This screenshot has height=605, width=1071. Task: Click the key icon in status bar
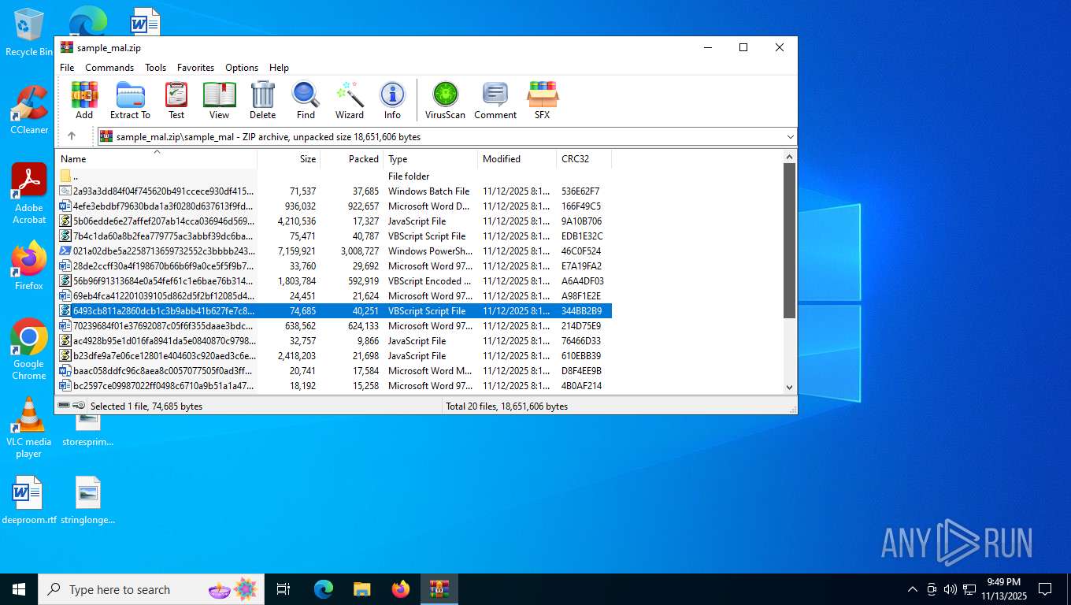click(x=79, y=406)
